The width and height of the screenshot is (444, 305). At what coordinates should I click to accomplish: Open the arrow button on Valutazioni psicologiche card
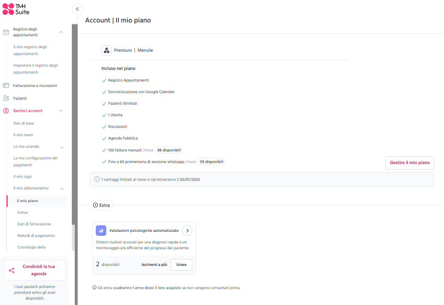187,230
